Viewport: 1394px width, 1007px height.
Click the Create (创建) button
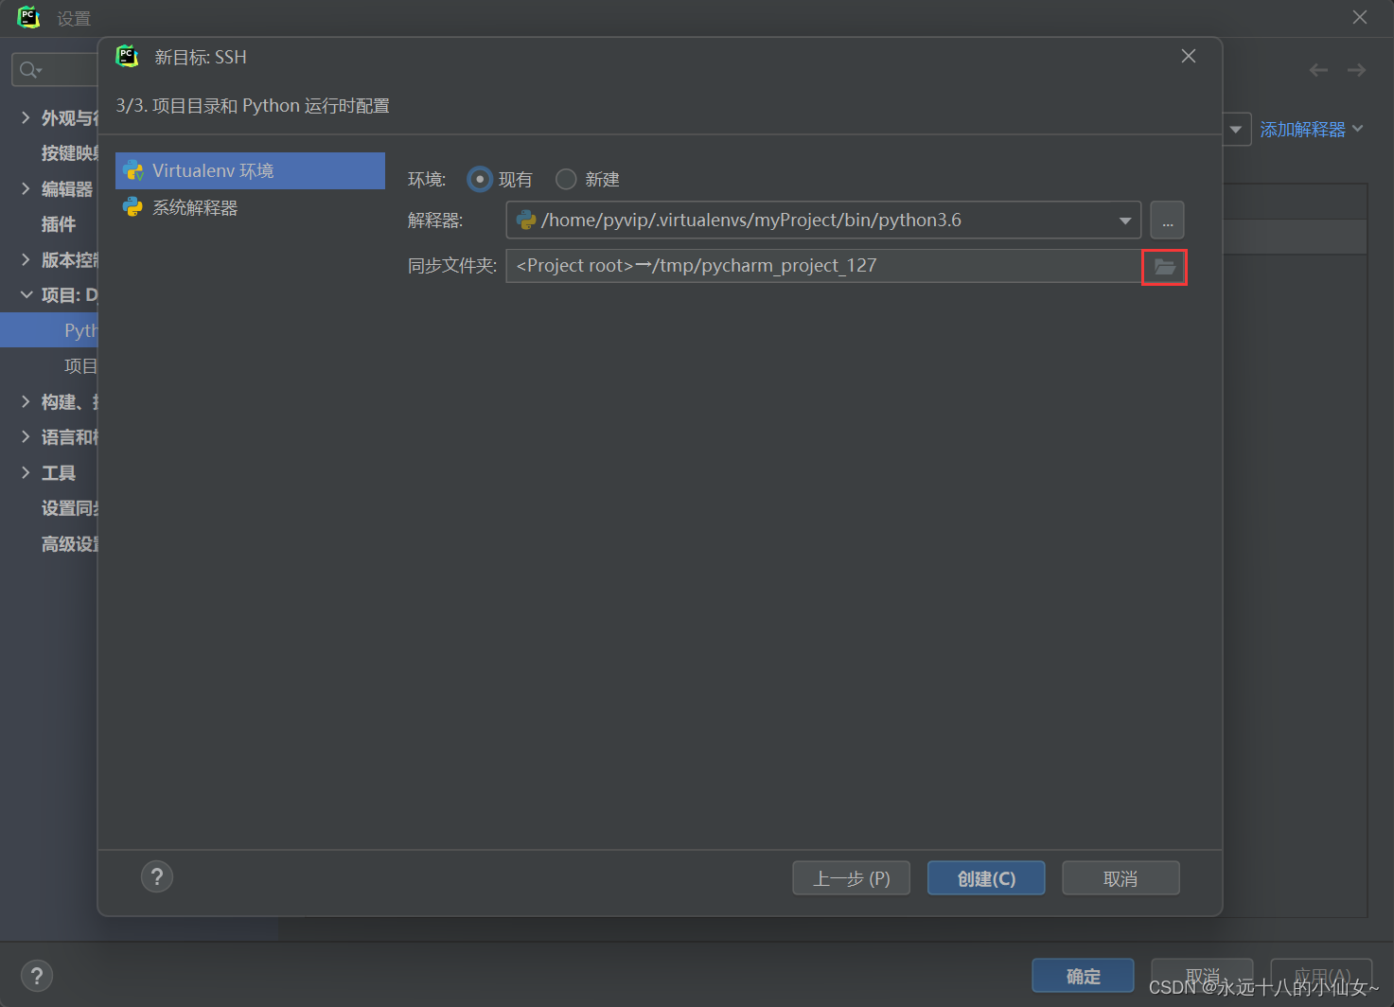[x=986, y=878]
